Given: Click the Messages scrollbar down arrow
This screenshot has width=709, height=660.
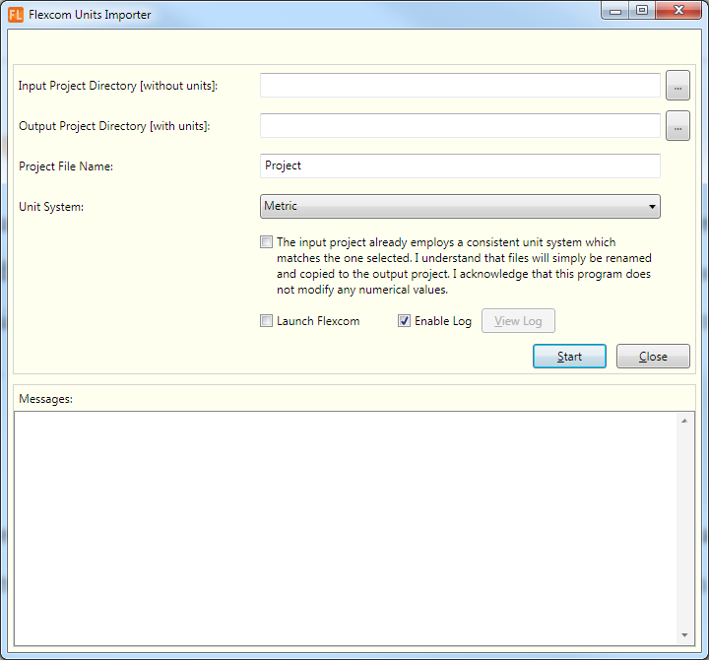Looking at the screenshot, I should click(x=684, y=635).
